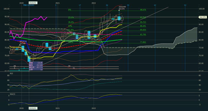Click year 2022 on the bottom axis

coord(94,108)
